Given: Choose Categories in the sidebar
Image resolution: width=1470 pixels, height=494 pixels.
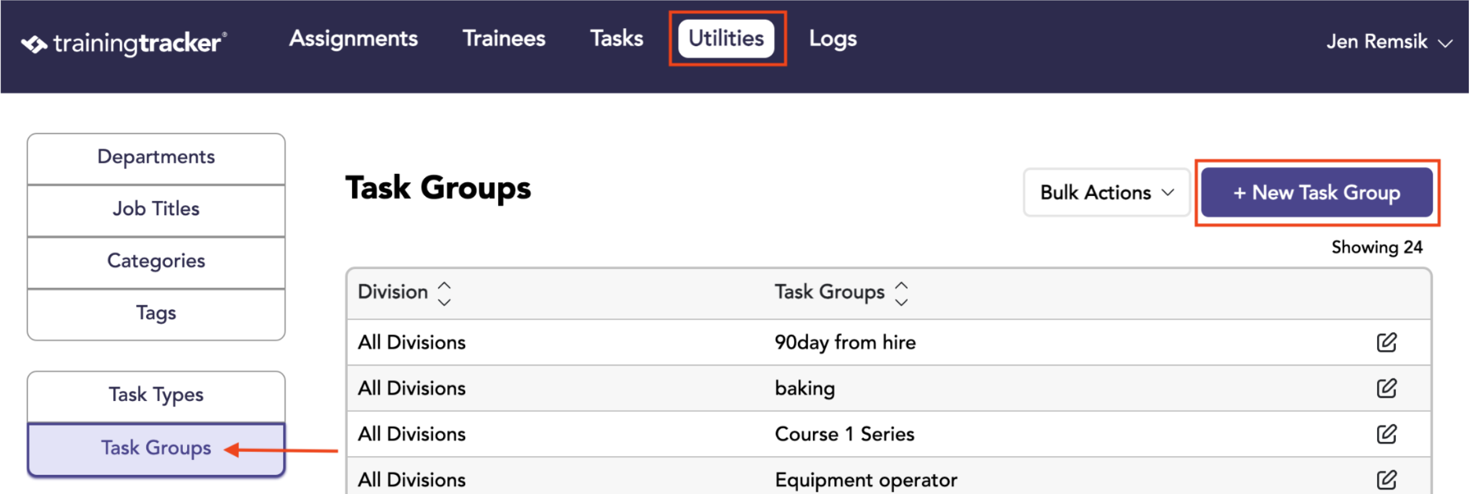Looking at the screenshot, I should (x=156, y=262).
